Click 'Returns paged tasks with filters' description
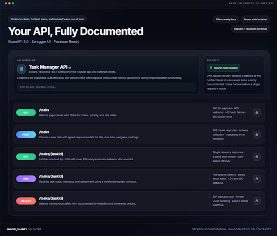This screenshot has width=277, height=236. (78, 115)
